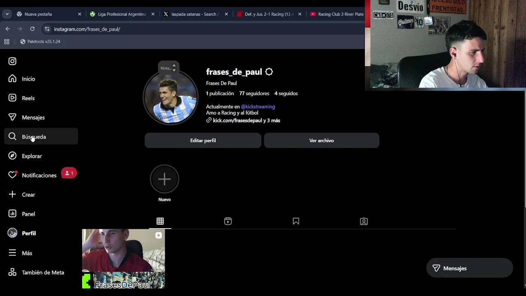The width and height of the screenshot is (526, 296).
Task: Click the Nota bubble above profile picture
Action: (168, 67)
